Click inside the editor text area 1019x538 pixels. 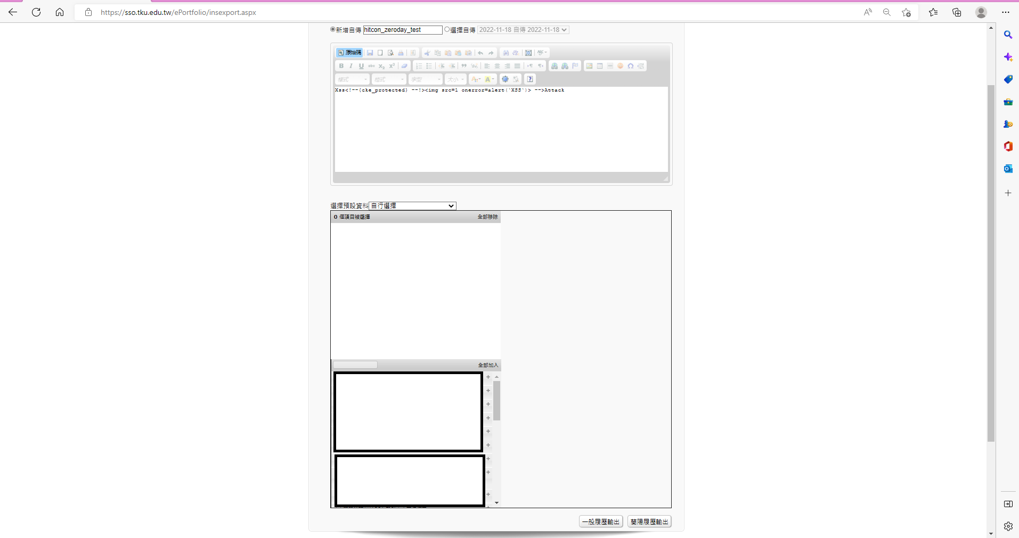tap(501, 129)
